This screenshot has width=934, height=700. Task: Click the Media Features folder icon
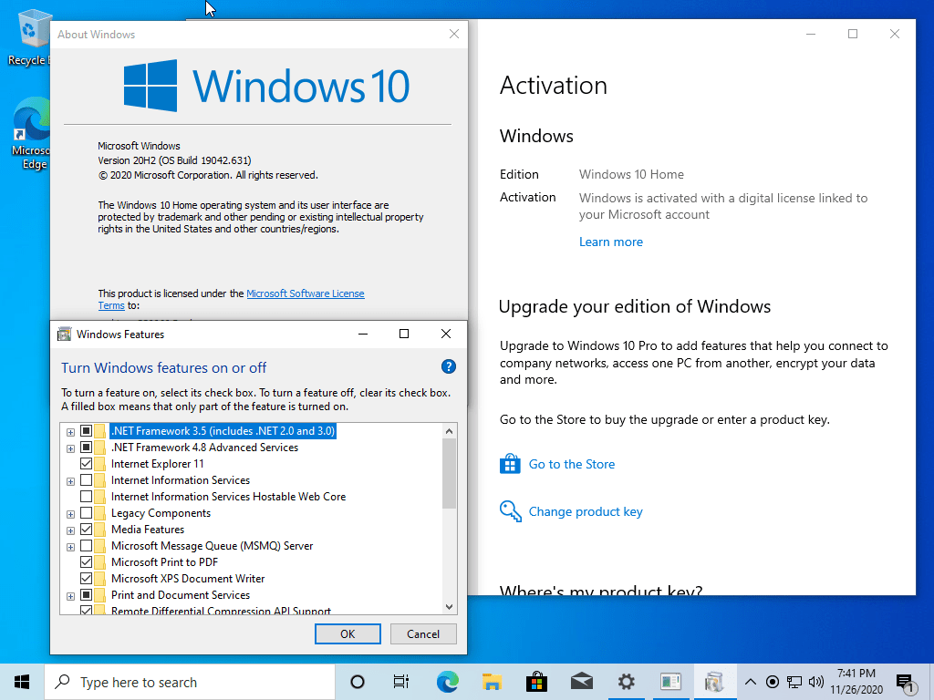(100, 530)
